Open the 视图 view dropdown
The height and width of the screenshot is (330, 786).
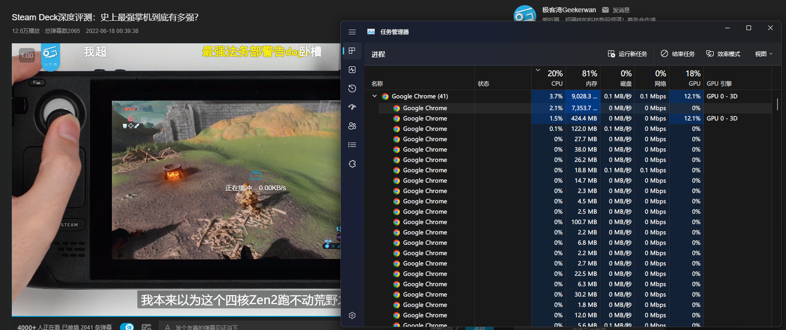pos(763,54)
